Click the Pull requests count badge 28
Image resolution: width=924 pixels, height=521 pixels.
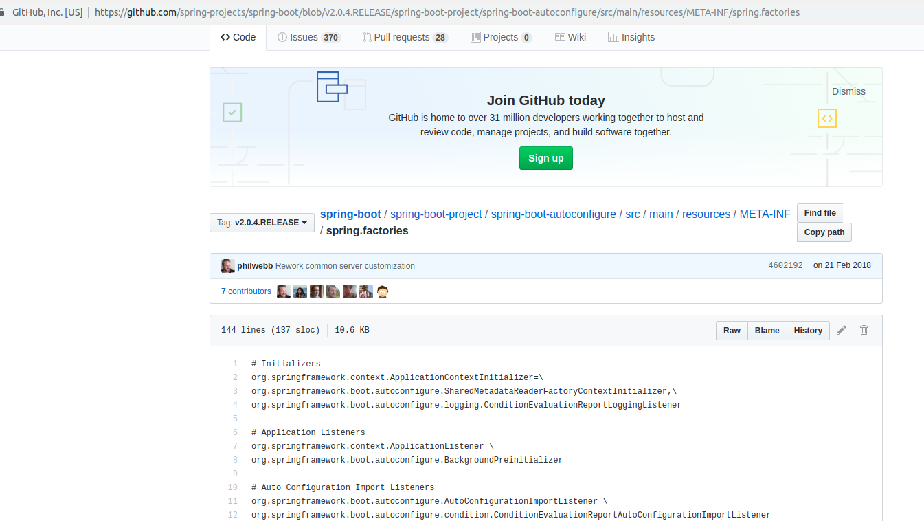440,38
